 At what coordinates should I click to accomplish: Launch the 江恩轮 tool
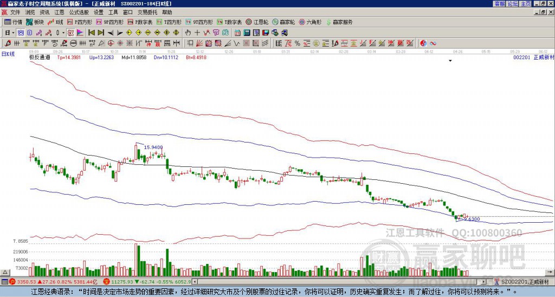257,22
